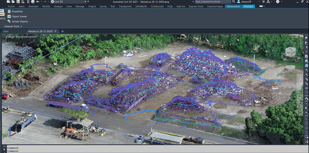Select the Output ribbon tab

click(x=92, y=6)
